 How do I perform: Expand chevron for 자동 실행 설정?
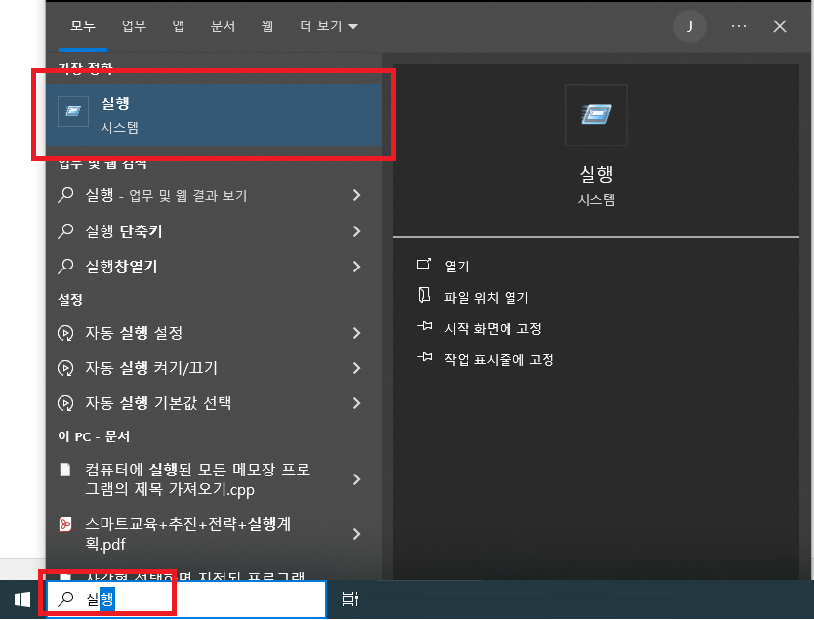coord(356,333)
